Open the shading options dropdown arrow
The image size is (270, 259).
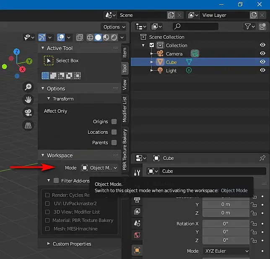(122, 37)
